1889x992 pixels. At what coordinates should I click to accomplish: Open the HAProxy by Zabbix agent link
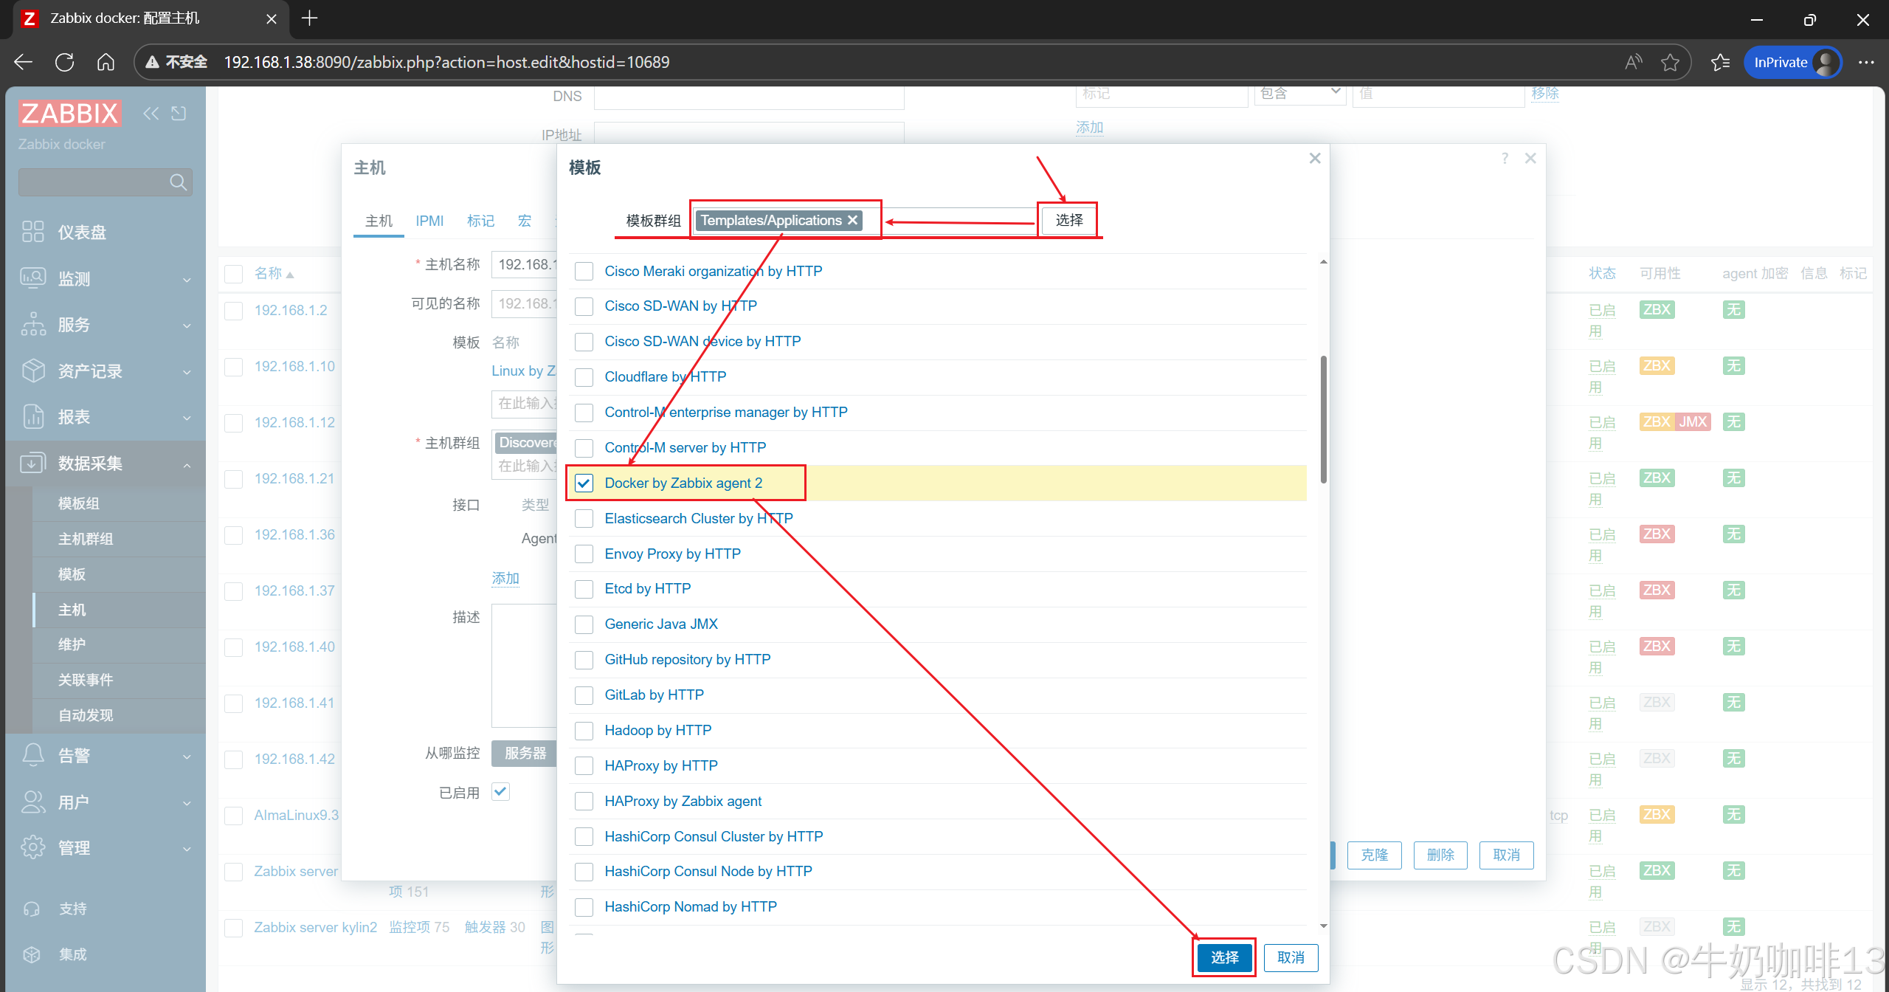click(683, 802)
